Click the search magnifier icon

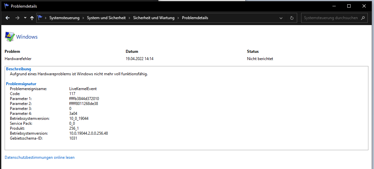tap(363, 18)
